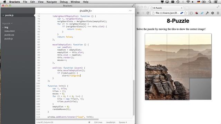This screenshot has width=221, height=124.
Task: Close the 8-Puzzle browser tab
Action: click(x=182, y=8)
